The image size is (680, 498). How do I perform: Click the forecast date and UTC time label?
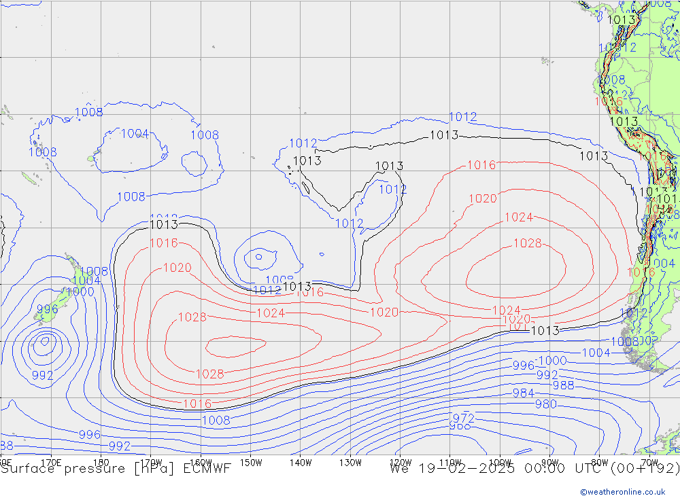pos(533,469)
